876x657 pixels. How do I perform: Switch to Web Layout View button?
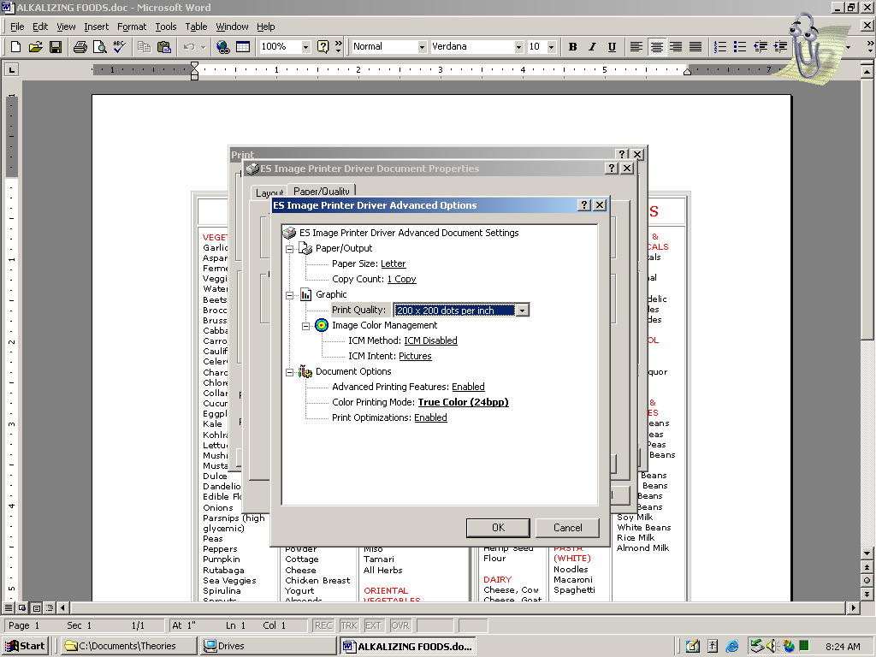pos(22,607)
